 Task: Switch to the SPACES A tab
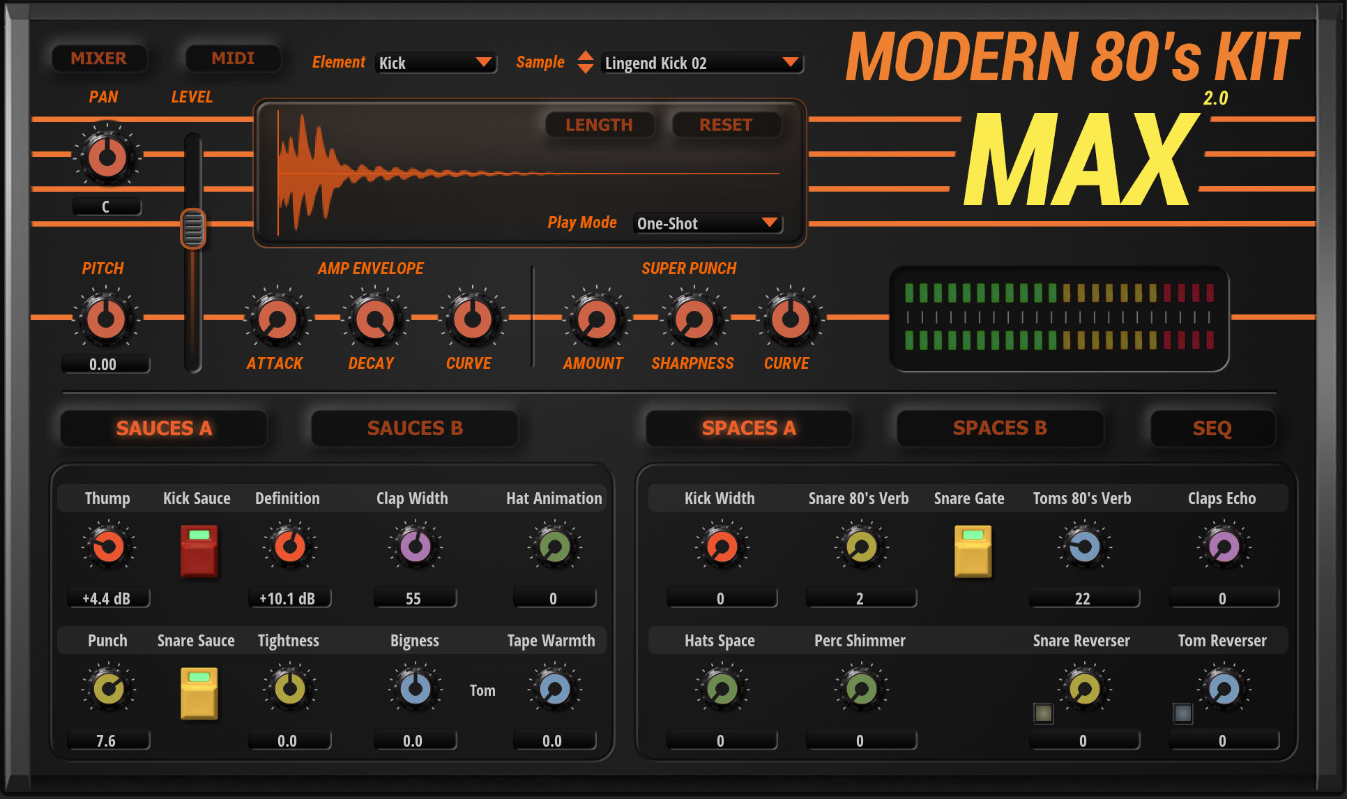[749, 428]
